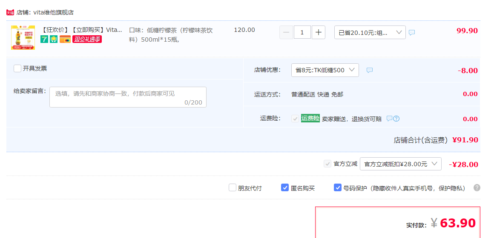Click the disabled 运费险 checkbox
Viewport: 494px width, 238px height.
tap(295, 119)
